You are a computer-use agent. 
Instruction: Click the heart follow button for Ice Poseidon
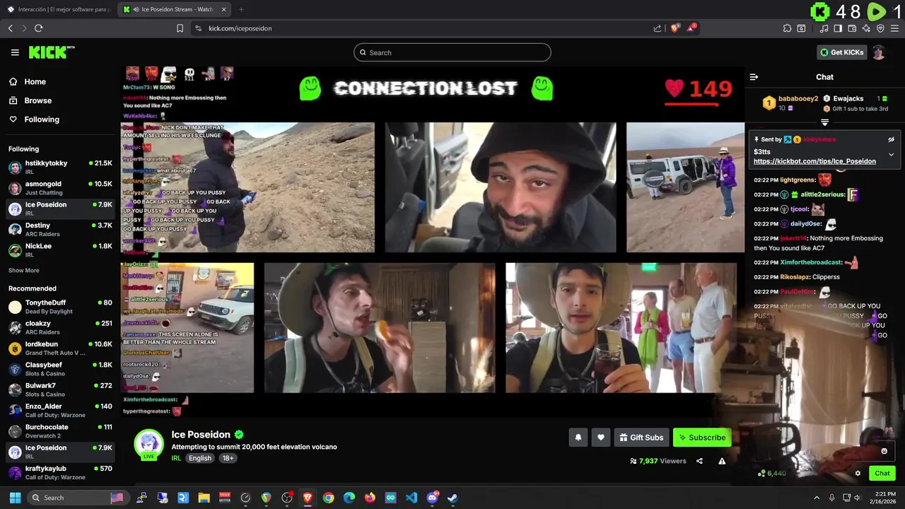tap(601, 438)
